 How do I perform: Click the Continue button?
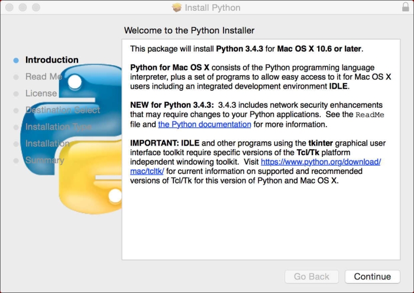[x=372, y=276]
